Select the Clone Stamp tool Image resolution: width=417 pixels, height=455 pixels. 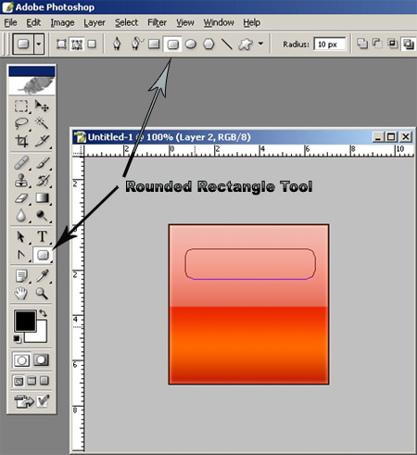pyautogui.click(x=21, y=181)
